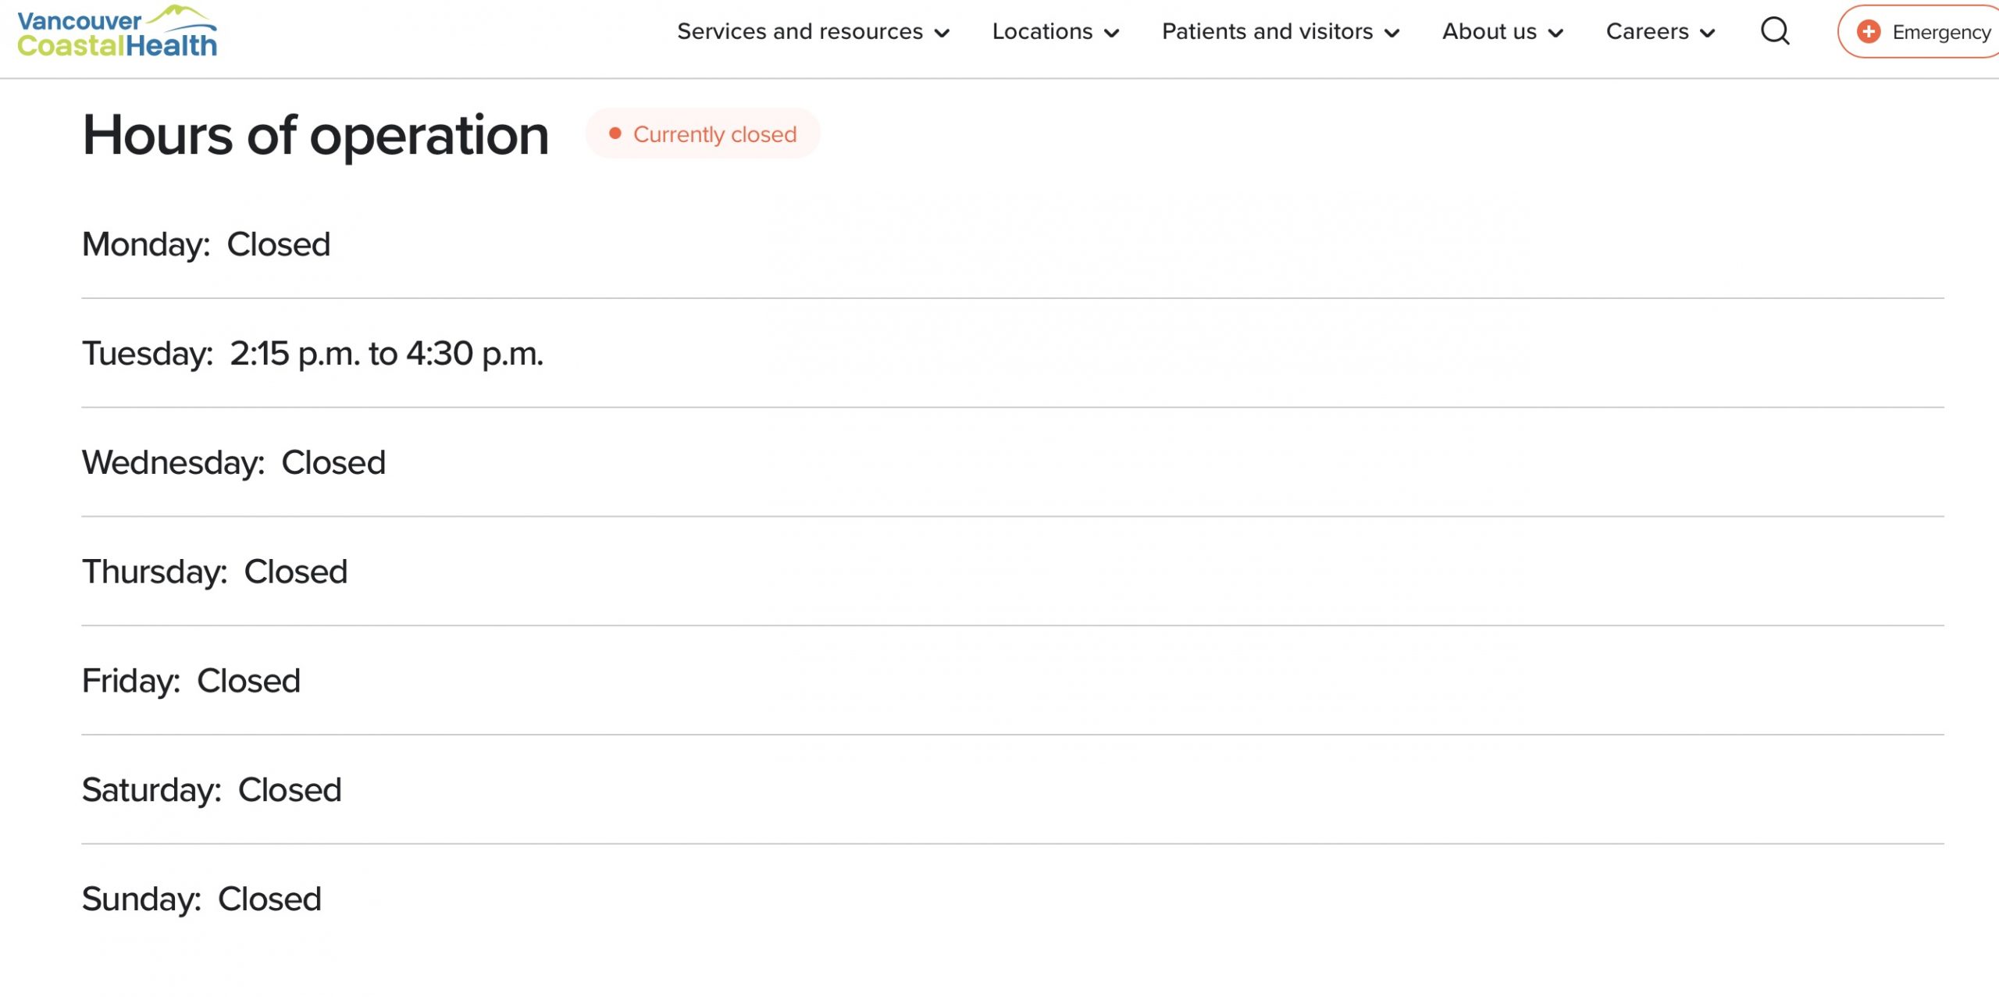Click the Monday Closed row
Screen dimensions: 1999x997
click(206, 244)
